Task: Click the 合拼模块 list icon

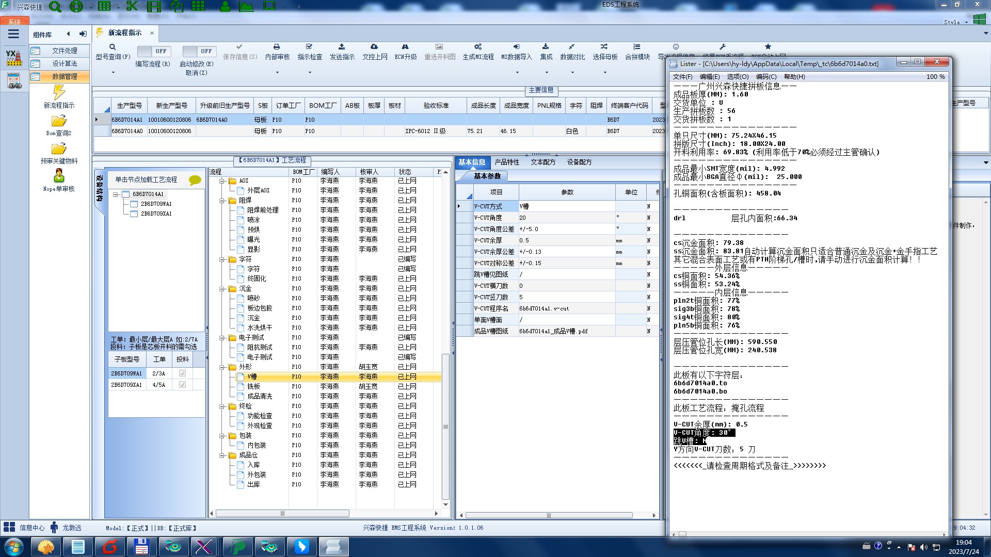Action: click(637, 47)
